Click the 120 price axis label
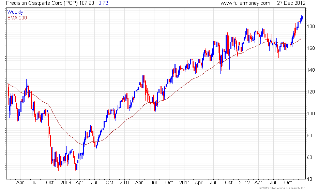334x191 pixels. click(x=310, y=92)
